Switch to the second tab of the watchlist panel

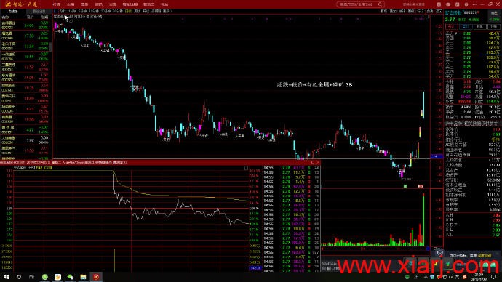[x=39, y=11]
